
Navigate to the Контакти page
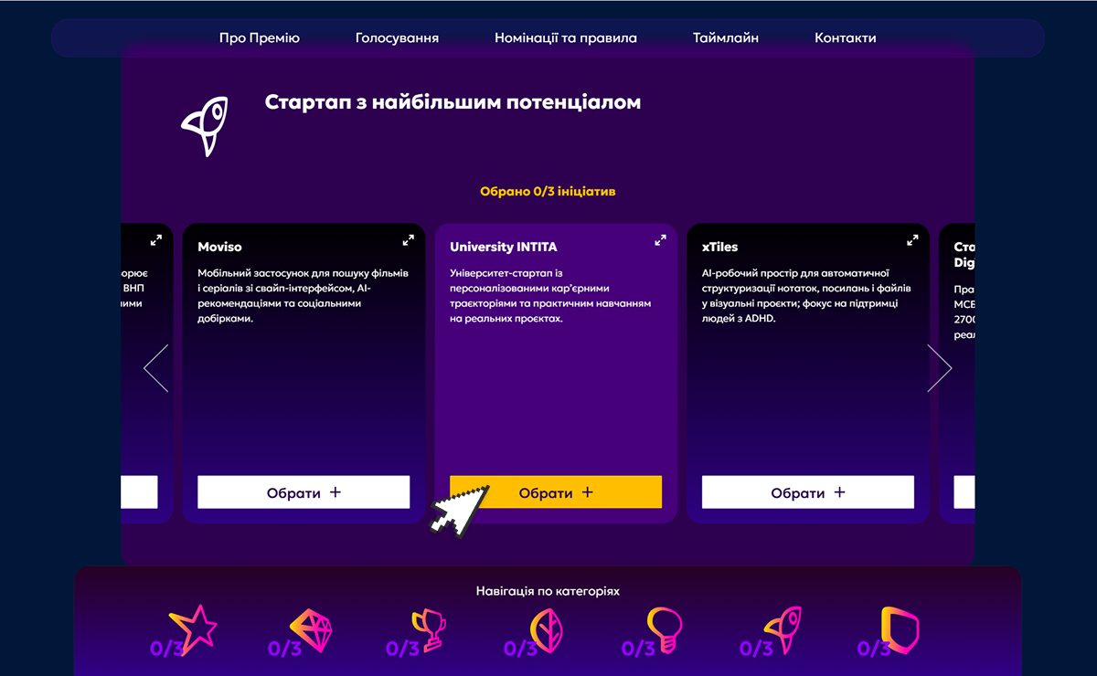pyautogui.click(x=846, y=38)
